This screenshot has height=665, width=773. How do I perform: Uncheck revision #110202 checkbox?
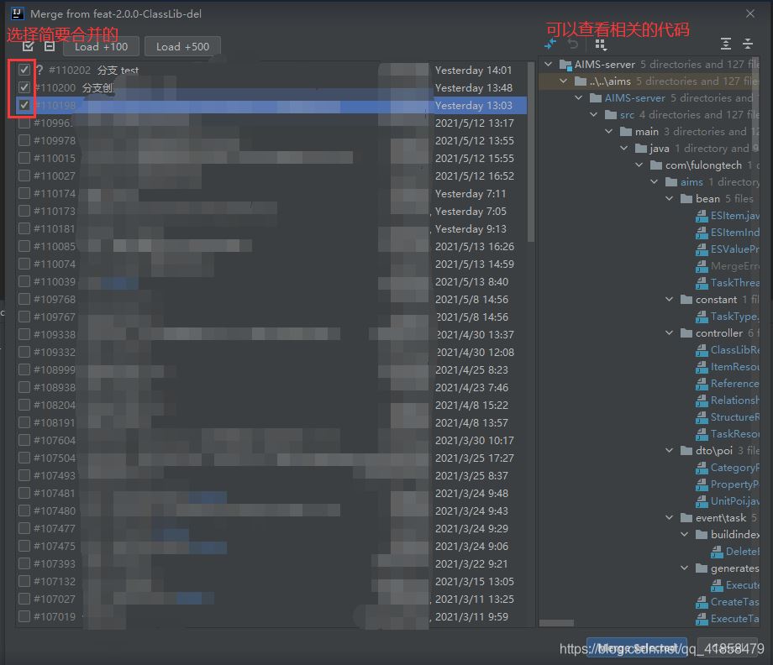tap(24, 70)
